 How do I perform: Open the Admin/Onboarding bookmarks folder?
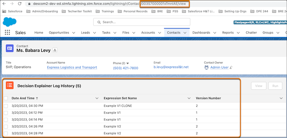[42, 11]
